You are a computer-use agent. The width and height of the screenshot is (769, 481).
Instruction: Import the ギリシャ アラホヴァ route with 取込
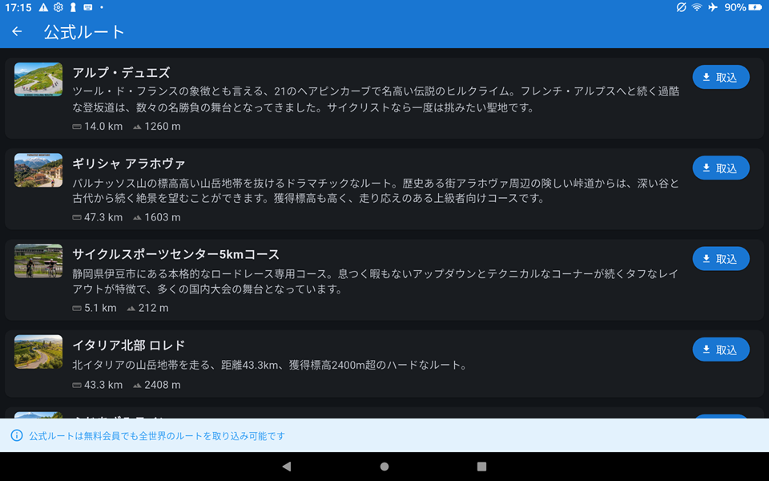click(x=720, y=168)
